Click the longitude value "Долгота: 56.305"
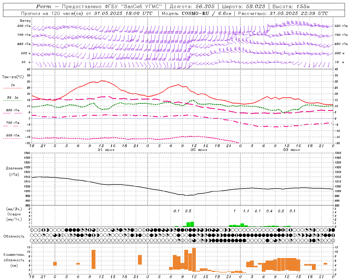Image resolution: width=349 pixels, height=279 pixels. (x=192, y=7)
